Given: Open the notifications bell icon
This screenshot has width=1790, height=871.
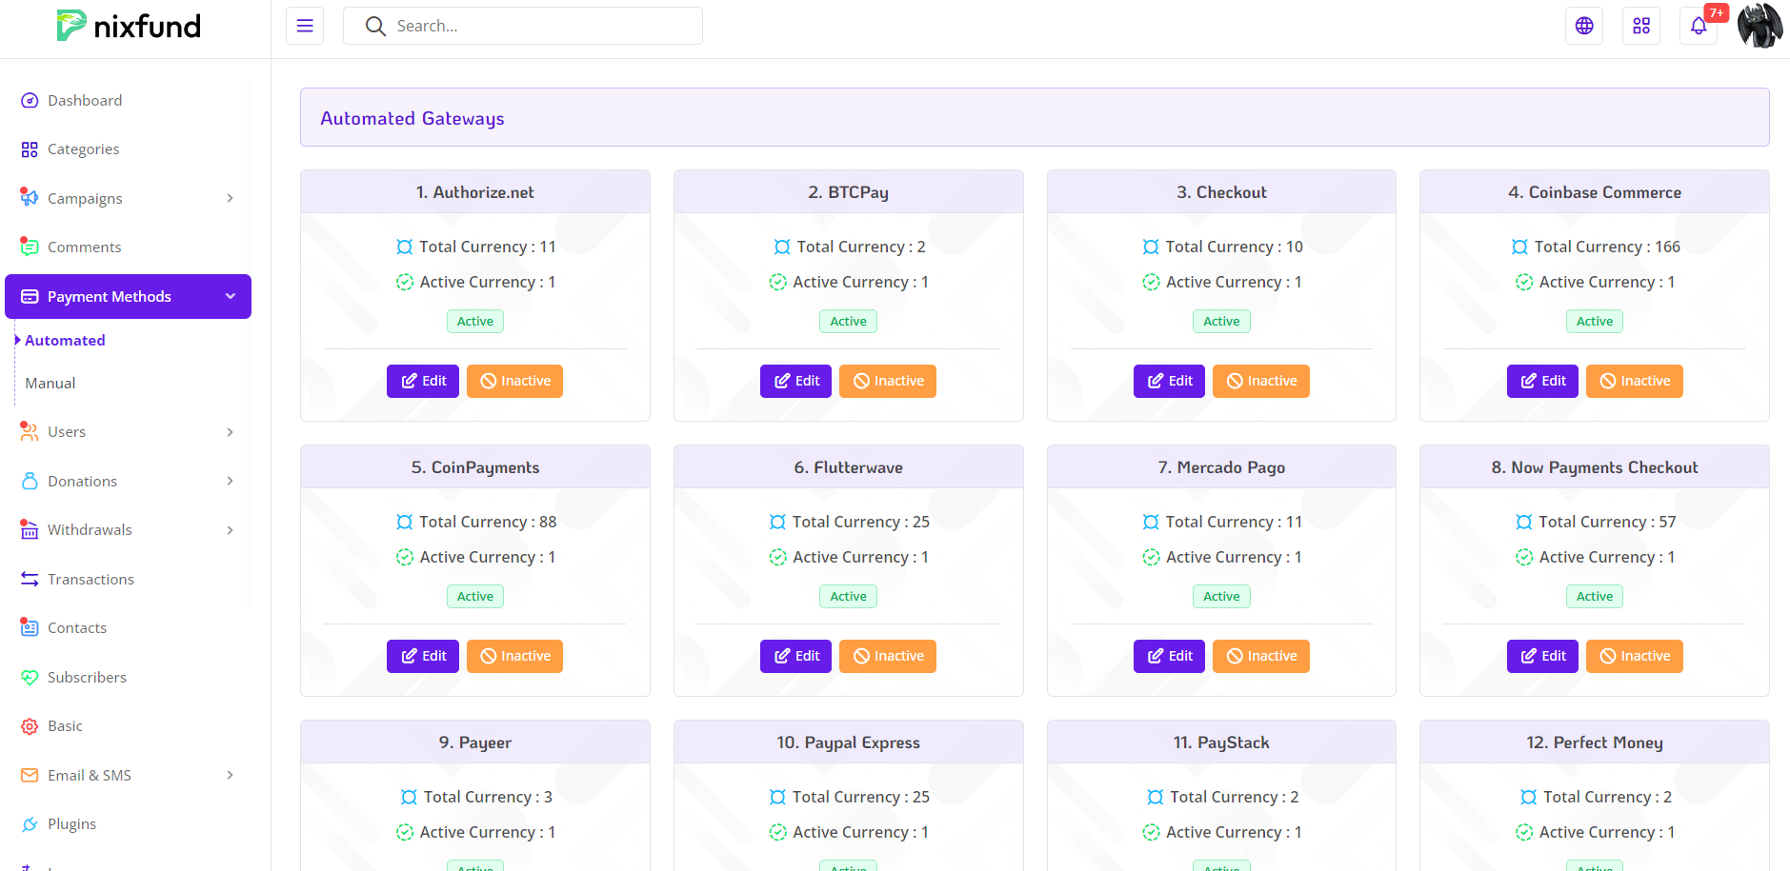Looking at the screenshot, I should [x=1698, y=26].
